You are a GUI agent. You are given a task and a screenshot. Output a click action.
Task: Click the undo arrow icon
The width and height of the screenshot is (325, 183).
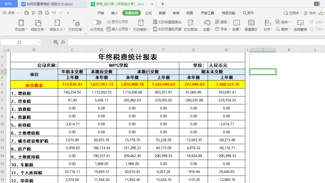coord(54,13)
